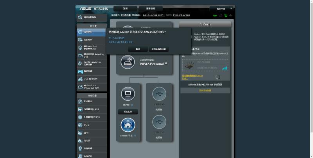Click the green App status icon
This screenshot has width=313, height=158.
pyautogui.click(x=215, y=15)
